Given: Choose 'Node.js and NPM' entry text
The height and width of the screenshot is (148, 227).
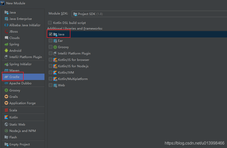Looking at the screenshot, I should [x=23, y=131].
